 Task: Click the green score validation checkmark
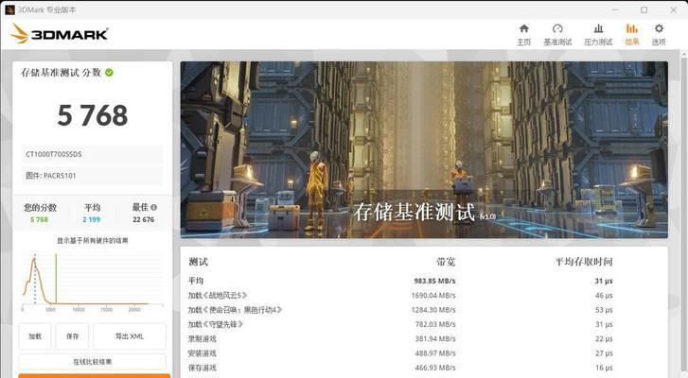click(x=109, y=73)
